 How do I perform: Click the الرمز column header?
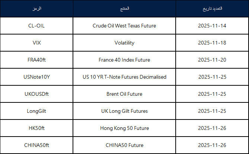[36, 9]
